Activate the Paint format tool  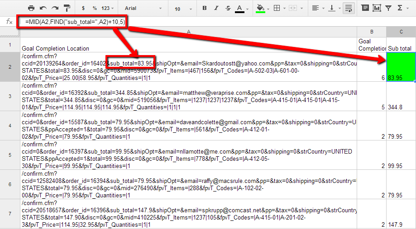[67, 8]
